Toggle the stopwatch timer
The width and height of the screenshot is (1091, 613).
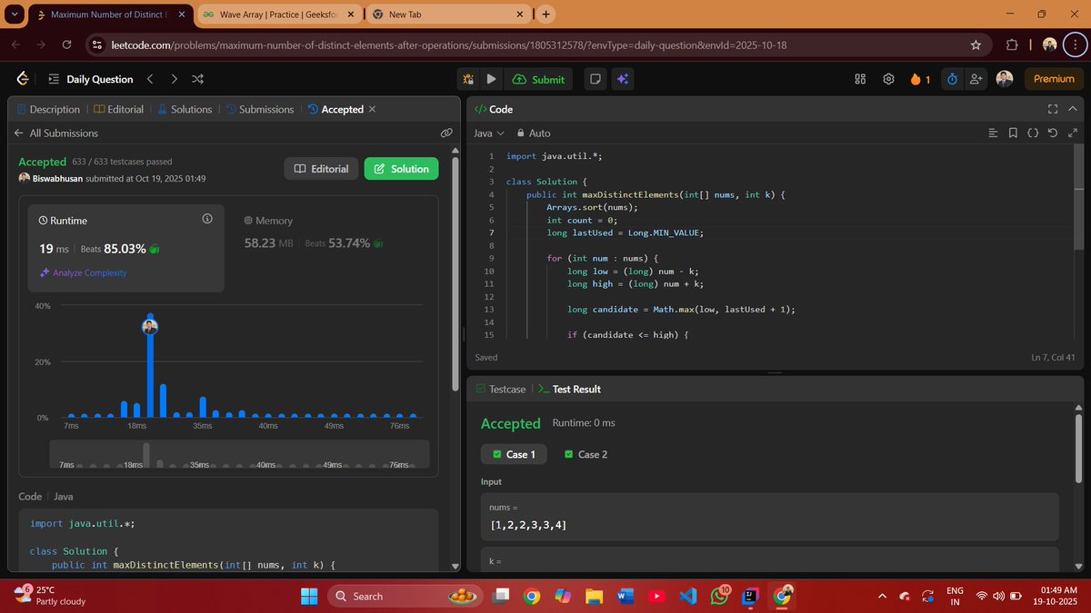pos(952,79)
